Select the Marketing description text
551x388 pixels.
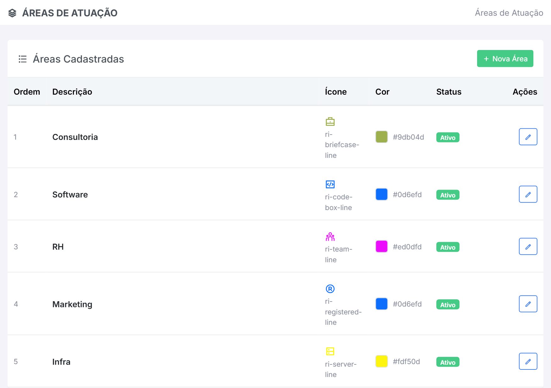coord(72,304)
